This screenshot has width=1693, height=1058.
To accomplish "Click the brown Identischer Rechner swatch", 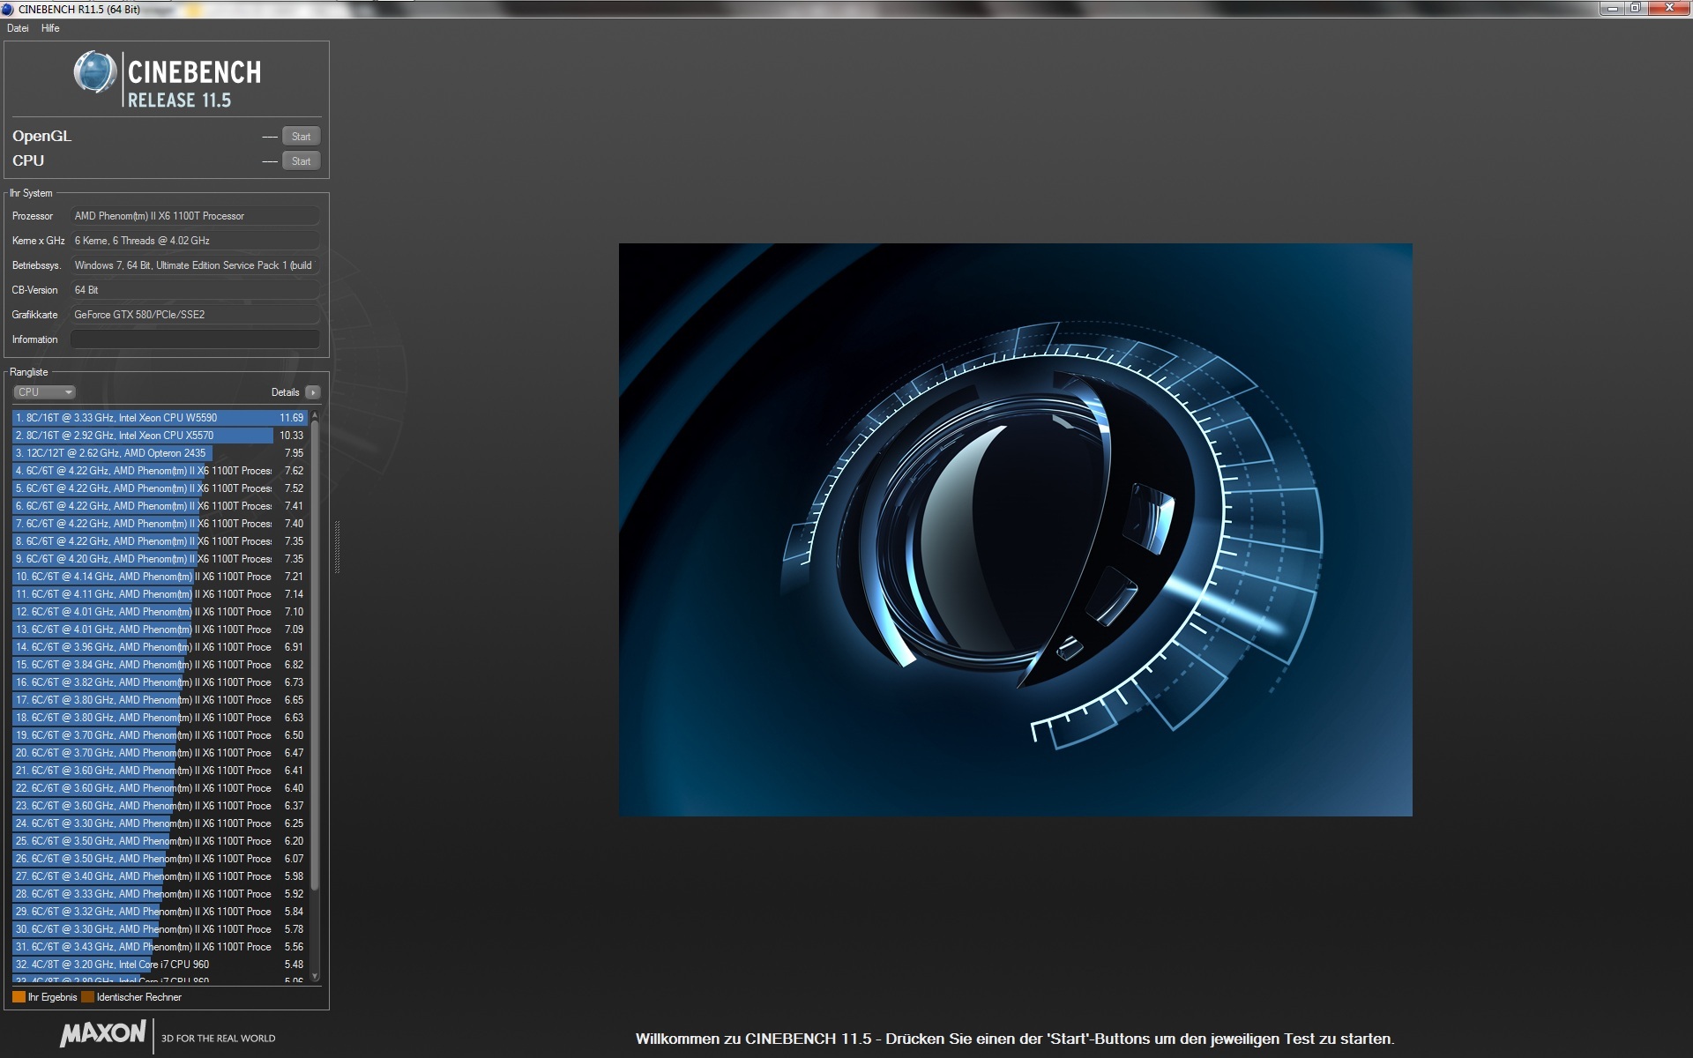I will [x=87, y=997].
